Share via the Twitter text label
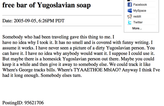Screen dimensions: 164x106 click(138, 22)
